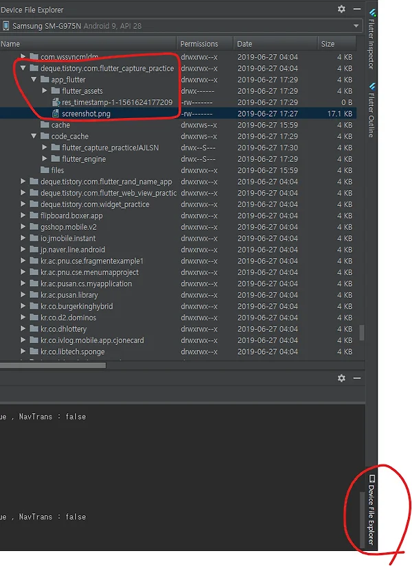Collapse the deque.tistory.com.flutter_capture_practice folder
412x566 pixels.
pyautogui.click(x=23, y=68)
